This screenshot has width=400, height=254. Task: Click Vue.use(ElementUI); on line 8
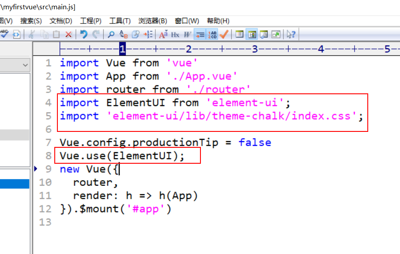click(122, 156)
